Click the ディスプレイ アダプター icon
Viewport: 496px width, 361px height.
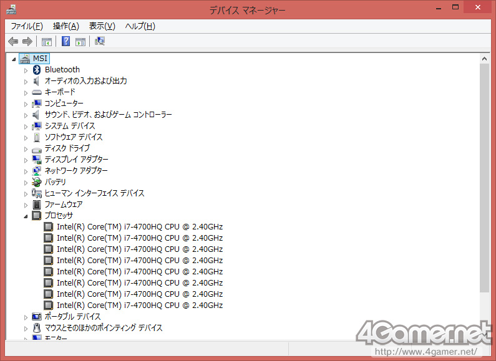coord(37,160)
